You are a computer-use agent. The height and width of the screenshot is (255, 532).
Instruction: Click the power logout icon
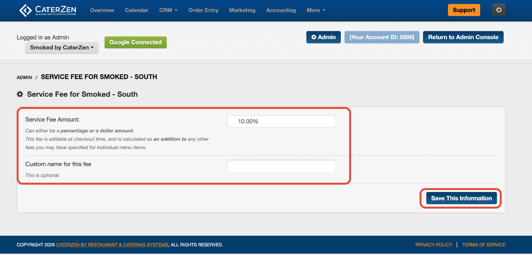coord(499,10)
